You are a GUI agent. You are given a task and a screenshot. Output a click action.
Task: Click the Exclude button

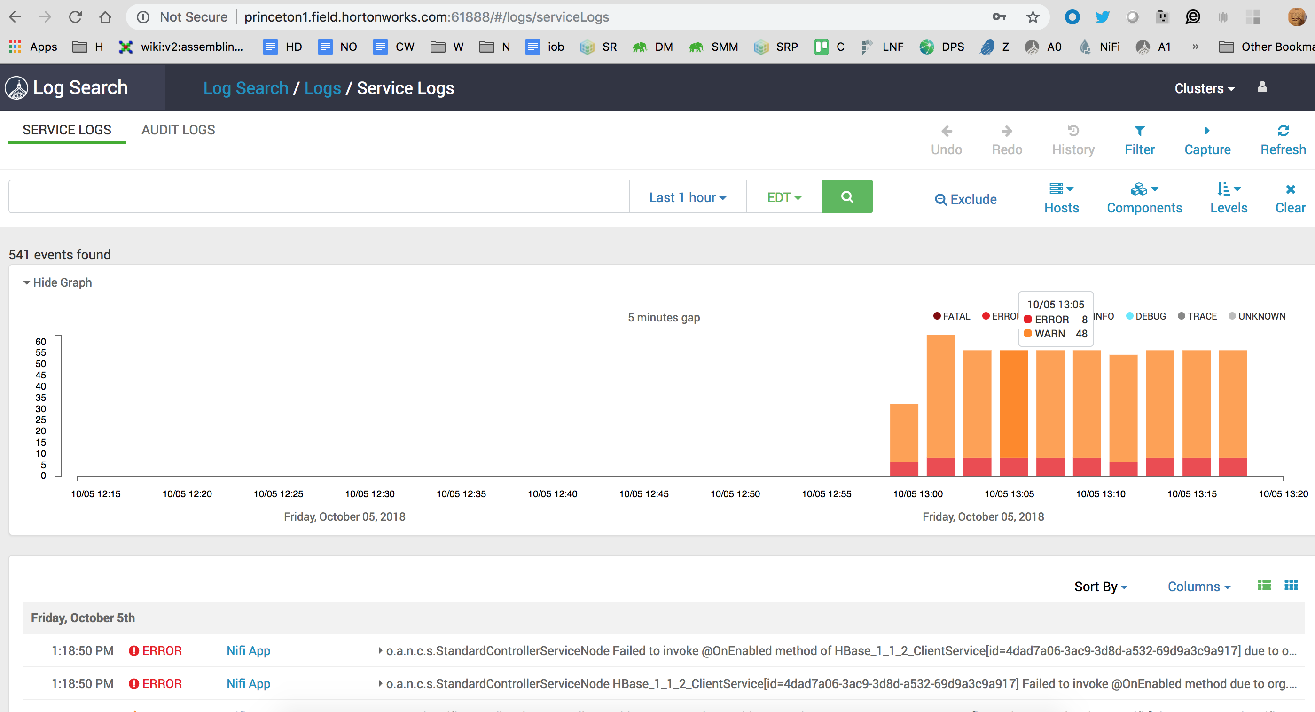(965, 199)
